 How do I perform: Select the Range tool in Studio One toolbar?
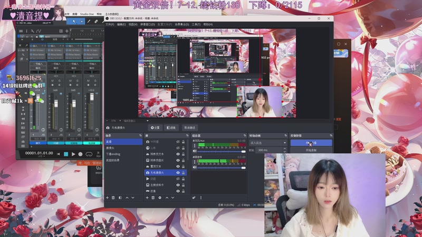[x=81, y=22]
